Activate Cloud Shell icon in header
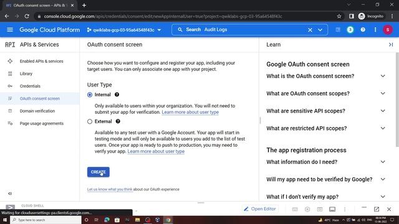The height and width of the screenshot is (224, 399). (338, 30)
